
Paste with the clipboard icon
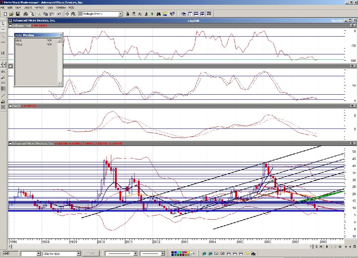[52, 14]
